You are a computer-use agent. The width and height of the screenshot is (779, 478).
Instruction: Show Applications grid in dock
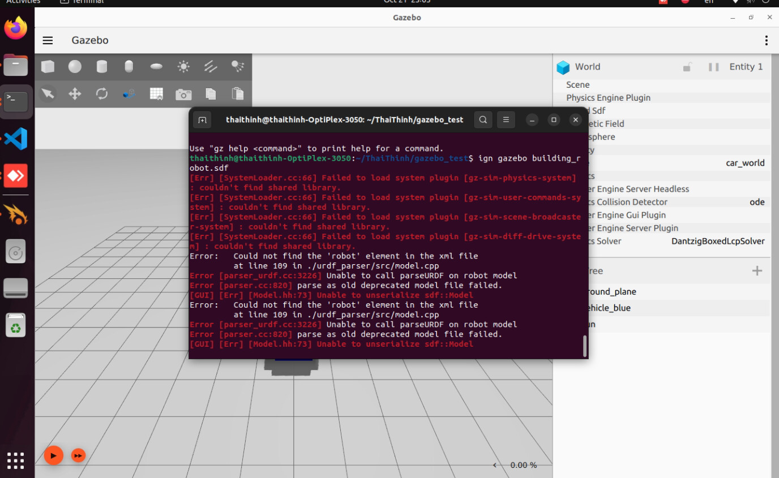16,460
